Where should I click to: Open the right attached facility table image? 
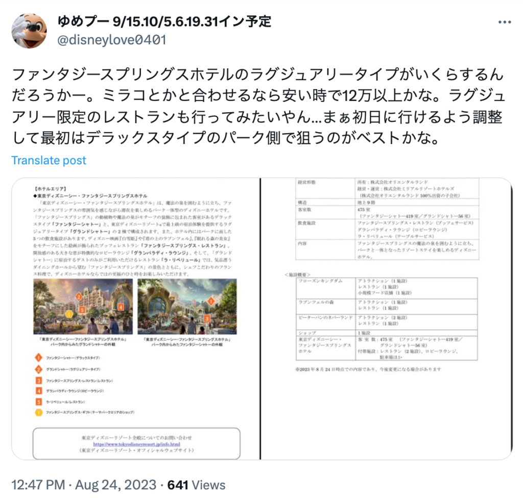[x=386, y=319]
